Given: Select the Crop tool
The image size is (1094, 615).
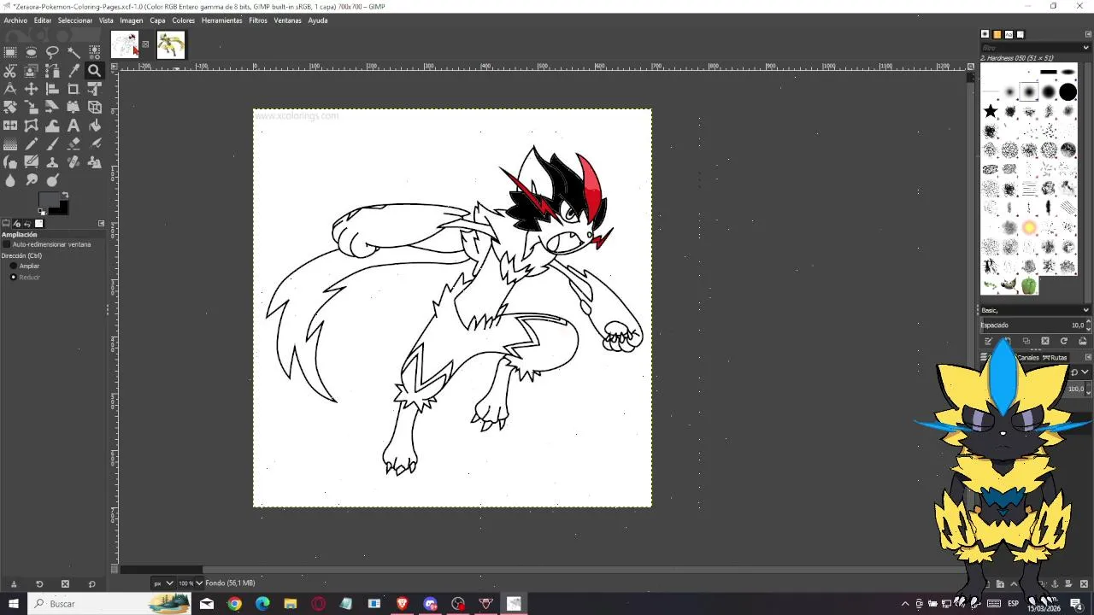Looking at the screenshot, I should click(74, 89).
